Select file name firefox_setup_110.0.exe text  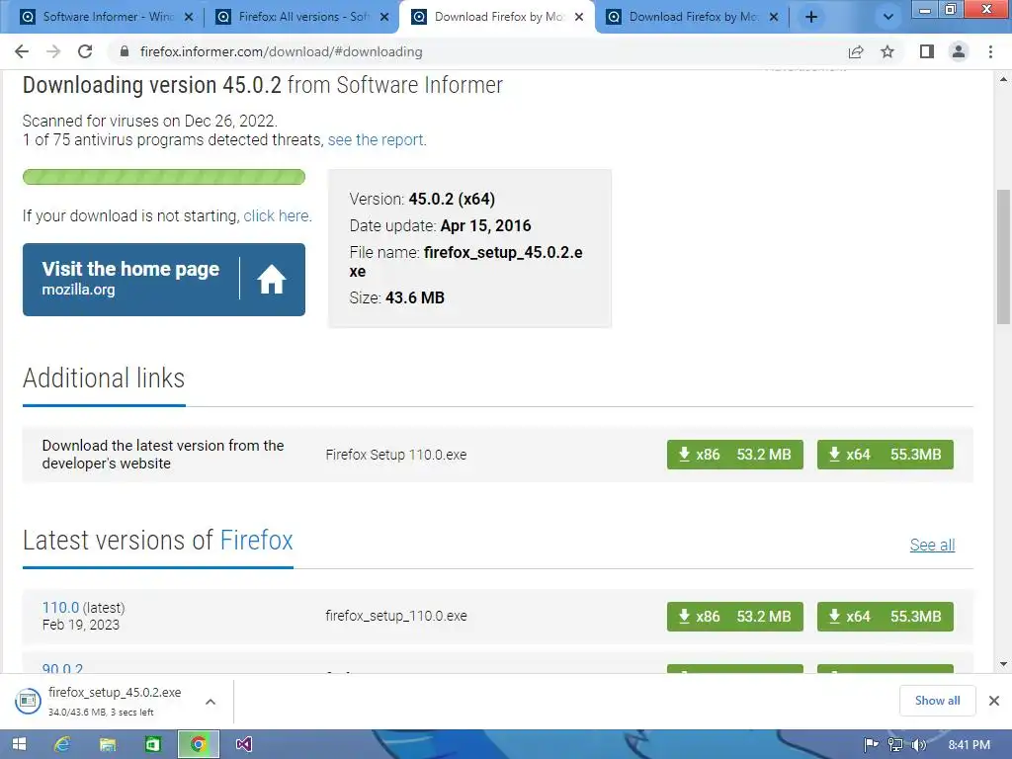coord(396,616)
